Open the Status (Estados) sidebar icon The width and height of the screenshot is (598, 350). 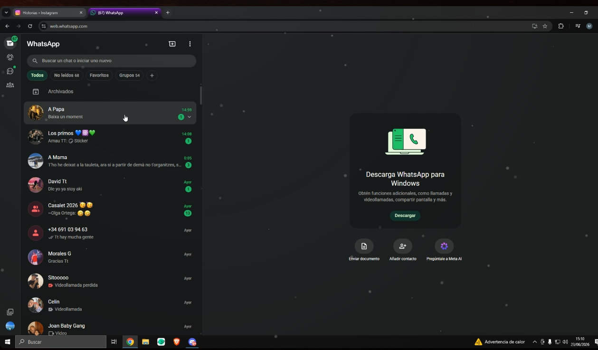tap(10, 57)
